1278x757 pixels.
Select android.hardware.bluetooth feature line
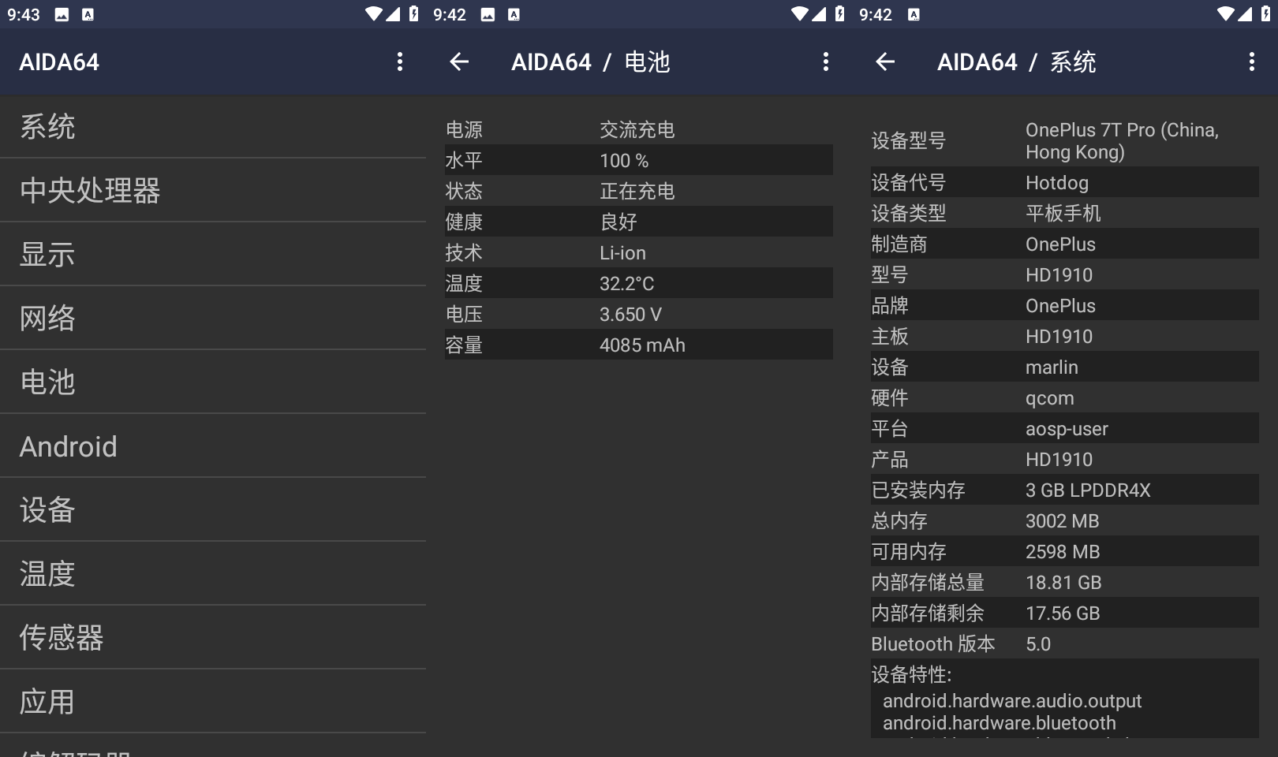pos(1000,722)
